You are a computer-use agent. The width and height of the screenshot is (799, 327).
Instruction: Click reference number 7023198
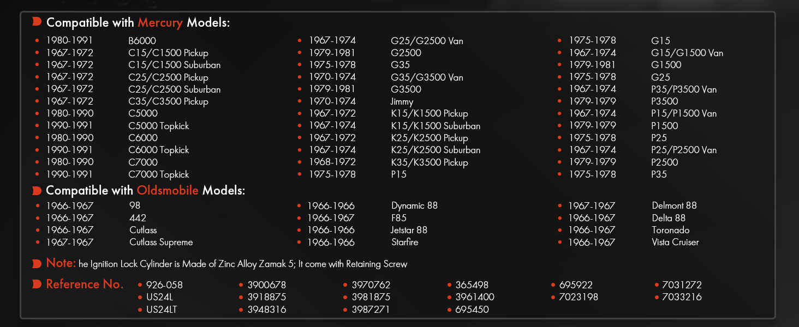click(579, 298)
